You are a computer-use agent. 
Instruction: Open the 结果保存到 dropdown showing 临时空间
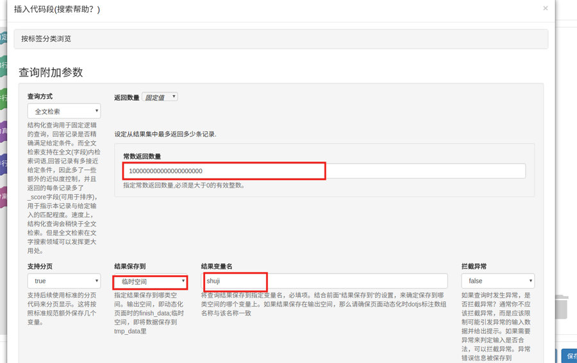151,282
